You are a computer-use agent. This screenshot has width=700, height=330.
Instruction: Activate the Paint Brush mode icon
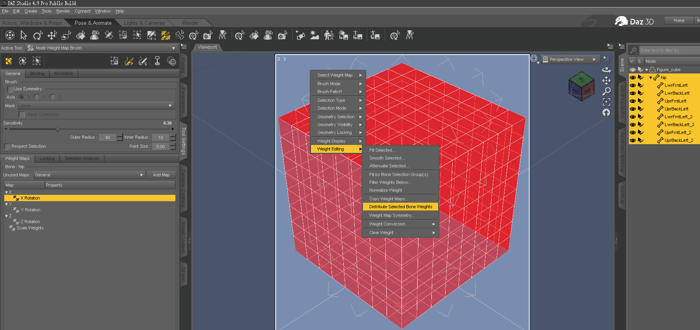coord(129,61)
